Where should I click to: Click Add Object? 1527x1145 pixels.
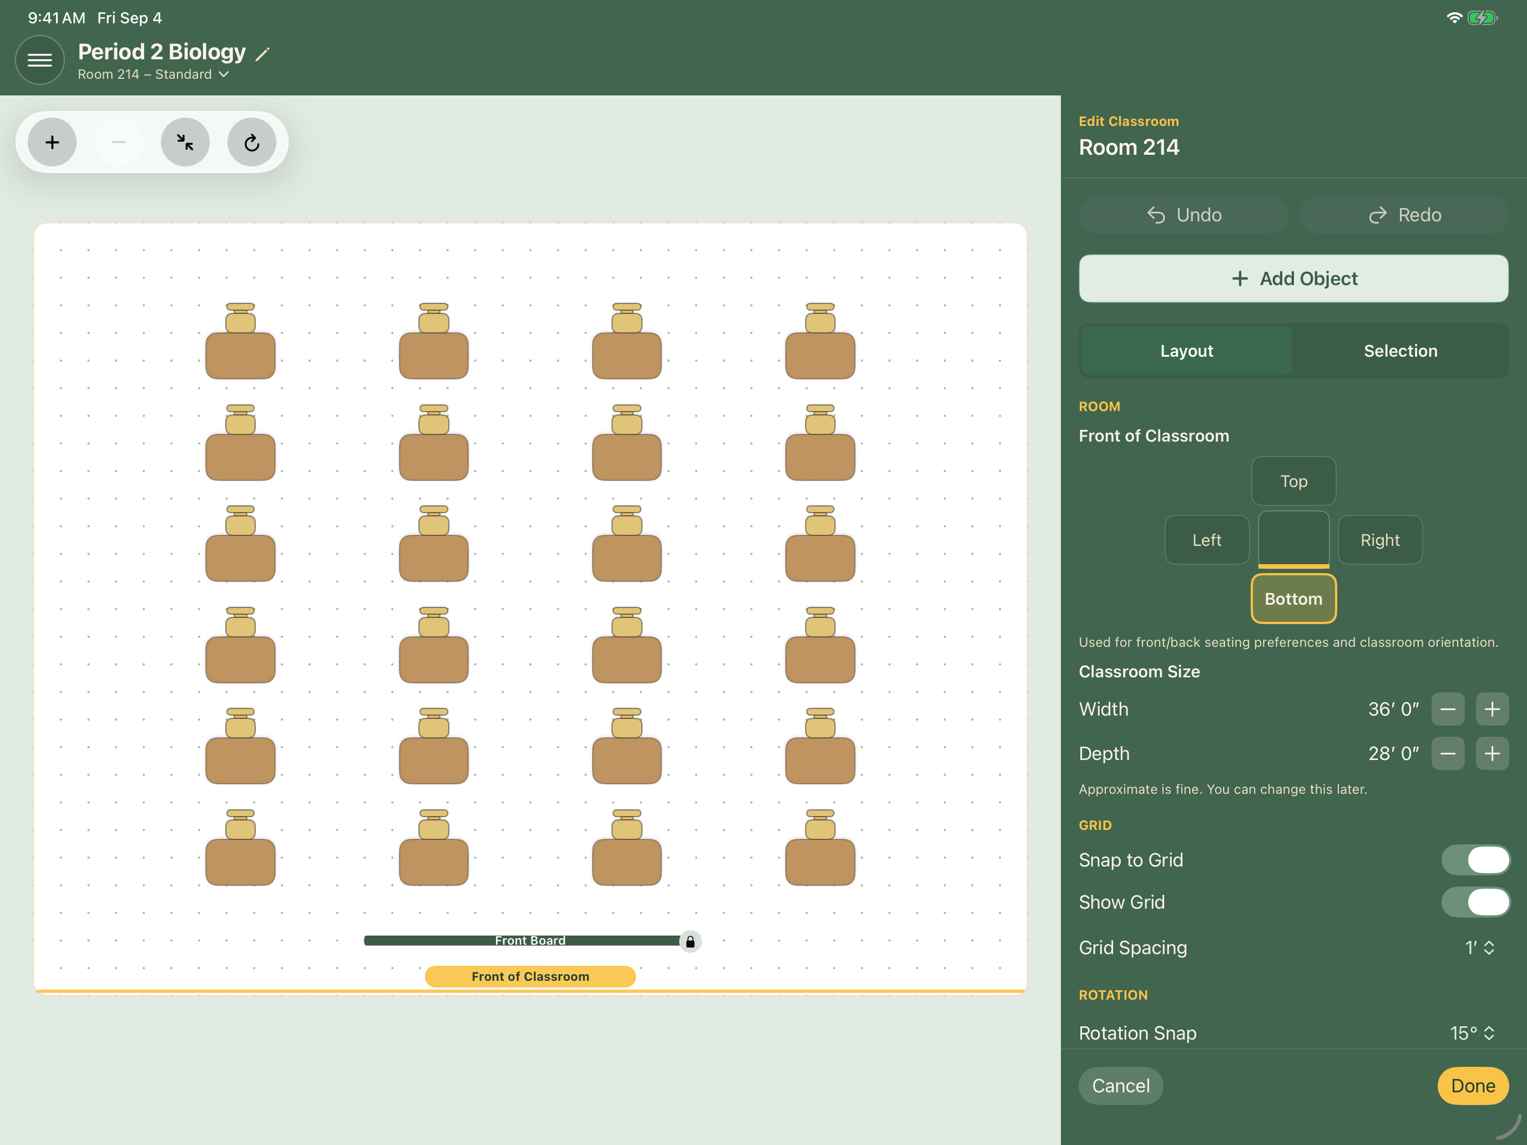pos(1293,278)
